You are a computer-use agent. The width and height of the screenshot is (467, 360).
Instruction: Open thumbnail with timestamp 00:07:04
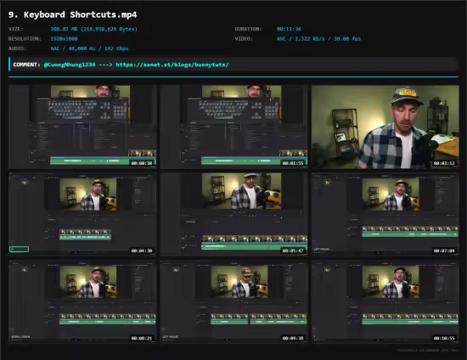point(385,215)
